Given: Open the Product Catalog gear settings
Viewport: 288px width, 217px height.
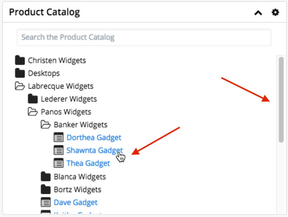Looking at the screenshot, I should [275, 13].
